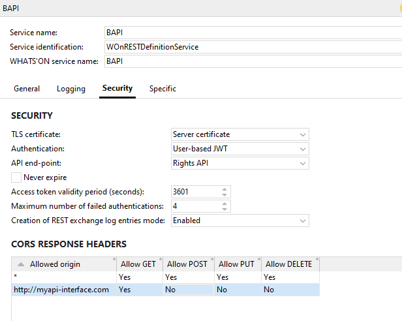Increase access token validity period value
The width and height of the screenshot is (402, 321).
(225, 189)
